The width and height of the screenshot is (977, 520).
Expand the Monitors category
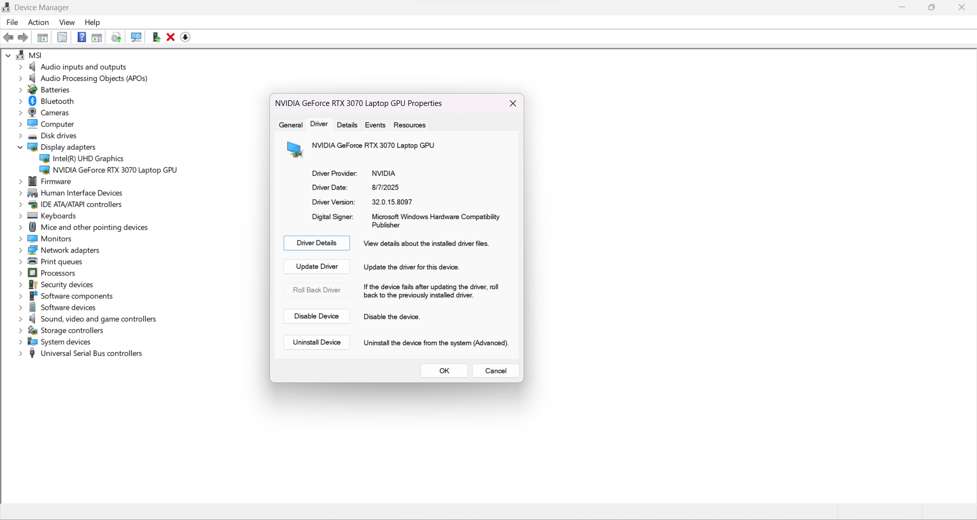[x=20, y=239]
